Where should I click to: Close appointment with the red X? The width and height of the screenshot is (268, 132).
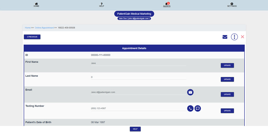(x=242, y=37)
